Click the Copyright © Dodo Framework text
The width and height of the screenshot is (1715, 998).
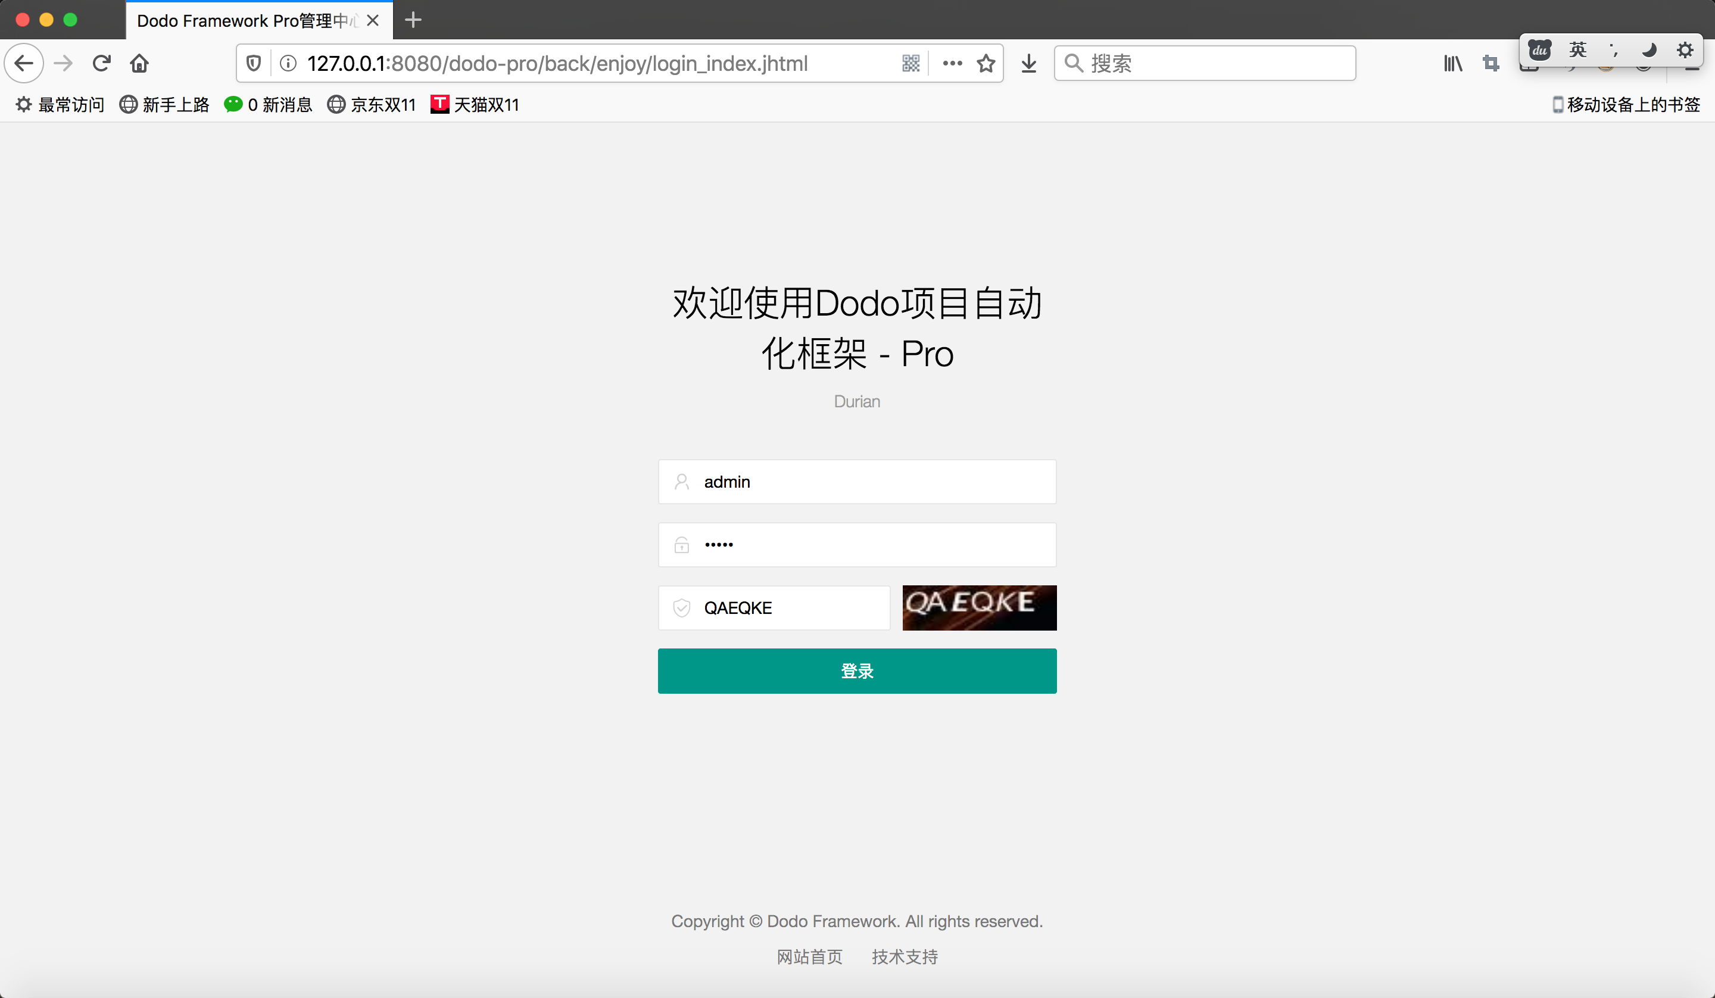point(858,921)
